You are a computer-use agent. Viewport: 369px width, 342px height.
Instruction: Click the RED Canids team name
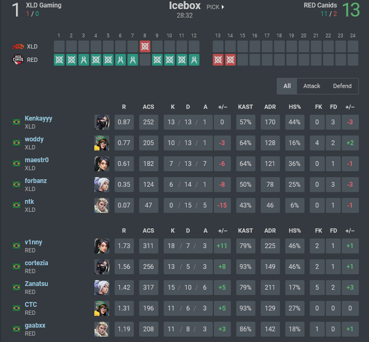pyautogui.click(x=320, y=5)
